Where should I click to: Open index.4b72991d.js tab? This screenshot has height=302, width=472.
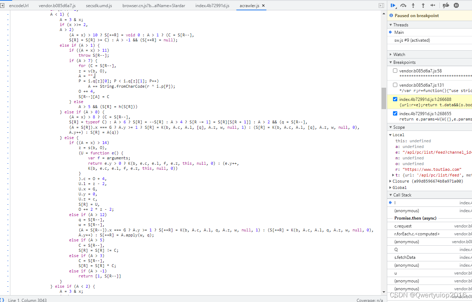pos(212,6)
